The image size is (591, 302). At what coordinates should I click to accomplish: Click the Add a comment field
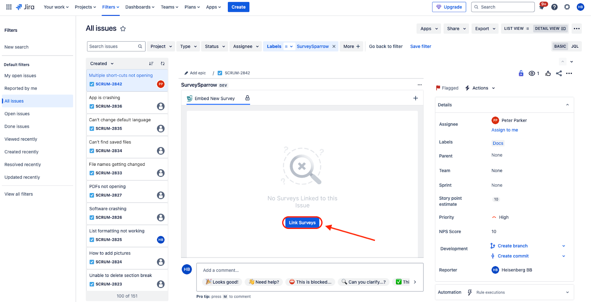click(310, 270)
